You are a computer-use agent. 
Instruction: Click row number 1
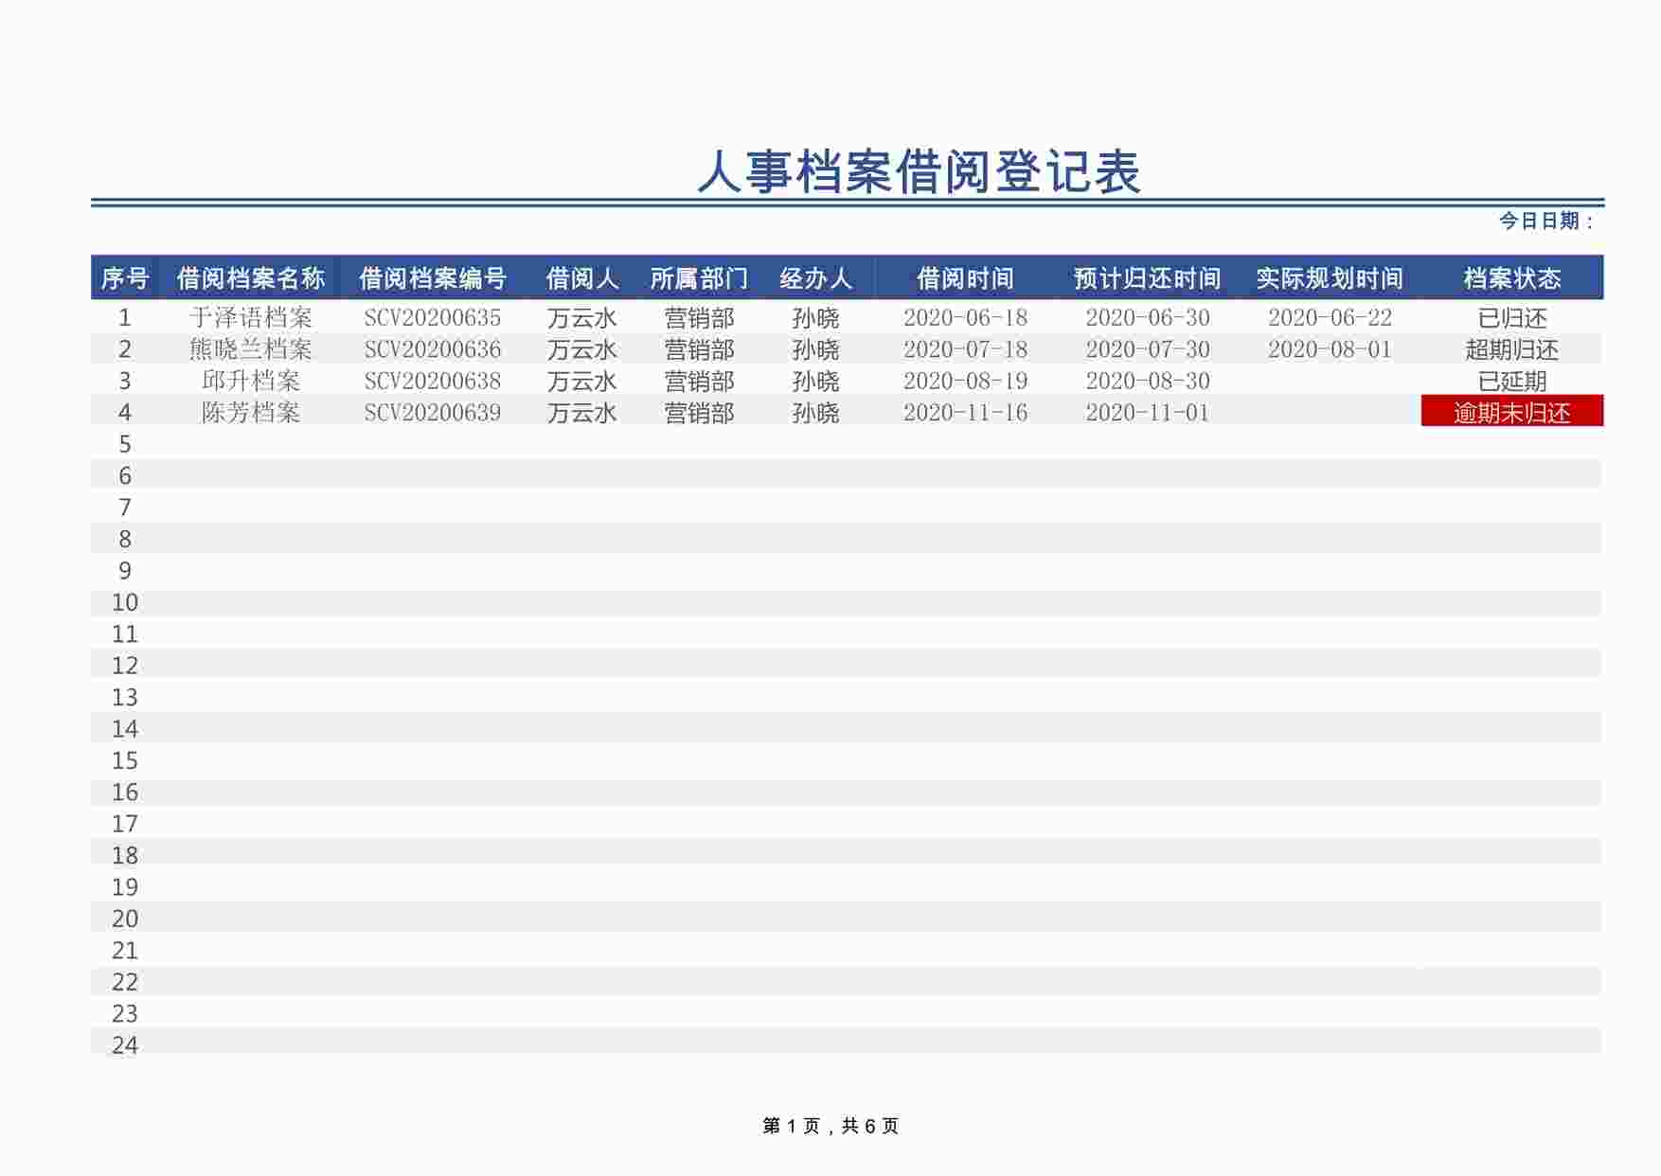(125, 318)
